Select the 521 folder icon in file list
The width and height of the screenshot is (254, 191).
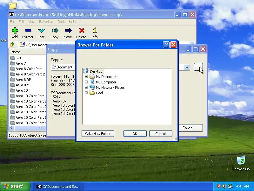click(12, 58)
